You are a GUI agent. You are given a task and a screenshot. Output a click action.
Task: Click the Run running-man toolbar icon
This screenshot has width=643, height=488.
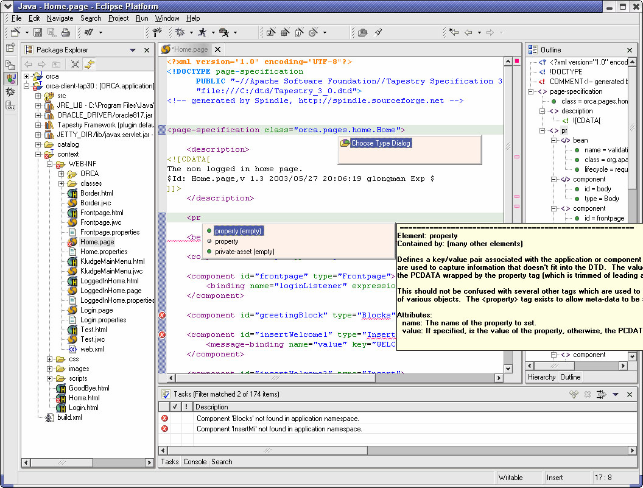tap(202, 32)
